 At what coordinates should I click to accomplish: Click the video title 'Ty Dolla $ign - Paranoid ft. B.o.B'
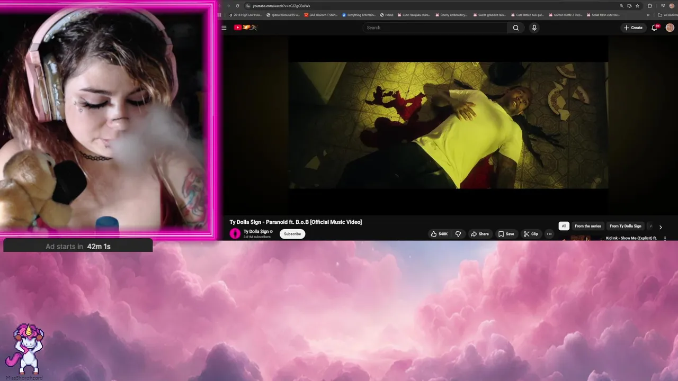point(296,222)
